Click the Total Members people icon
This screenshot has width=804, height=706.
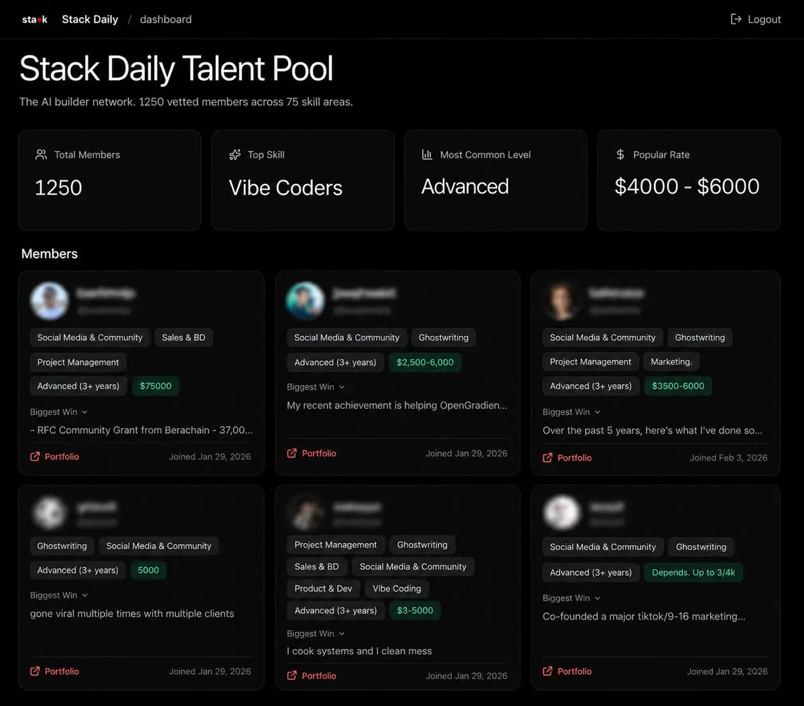pos(41,154)
